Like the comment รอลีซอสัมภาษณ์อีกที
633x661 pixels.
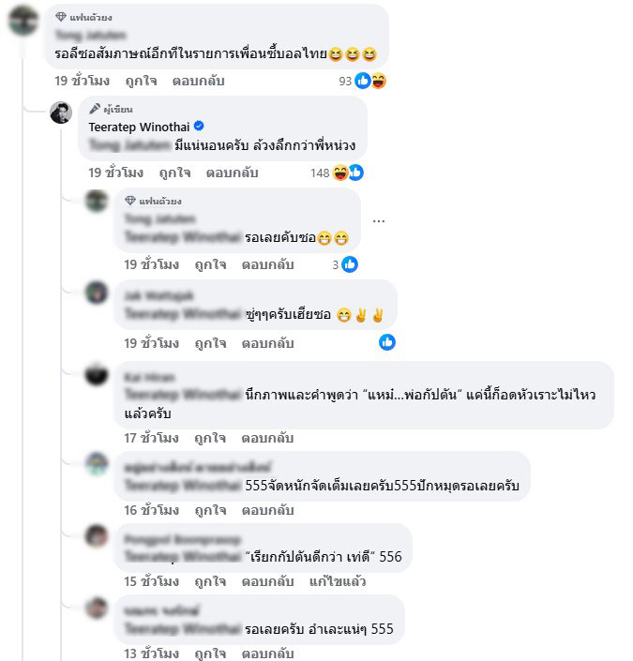pos(142,81)
